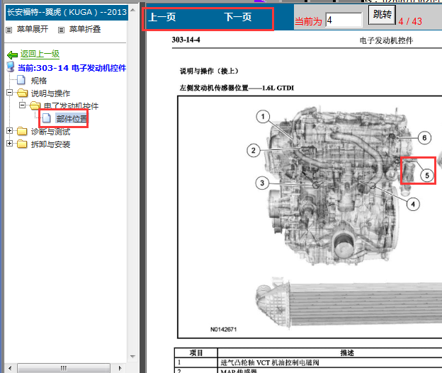442x373 pixels.
Task: Expand the 拆卸与安装 folder
Action: [x=10, y=143]
